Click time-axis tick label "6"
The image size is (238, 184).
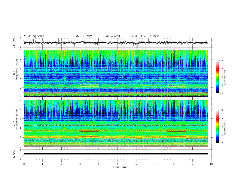point(136,164)
